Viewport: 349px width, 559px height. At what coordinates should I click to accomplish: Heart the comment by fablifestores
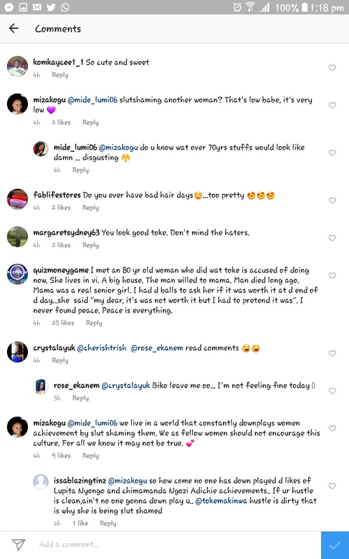pyautogui.click(x=333, y=201)
